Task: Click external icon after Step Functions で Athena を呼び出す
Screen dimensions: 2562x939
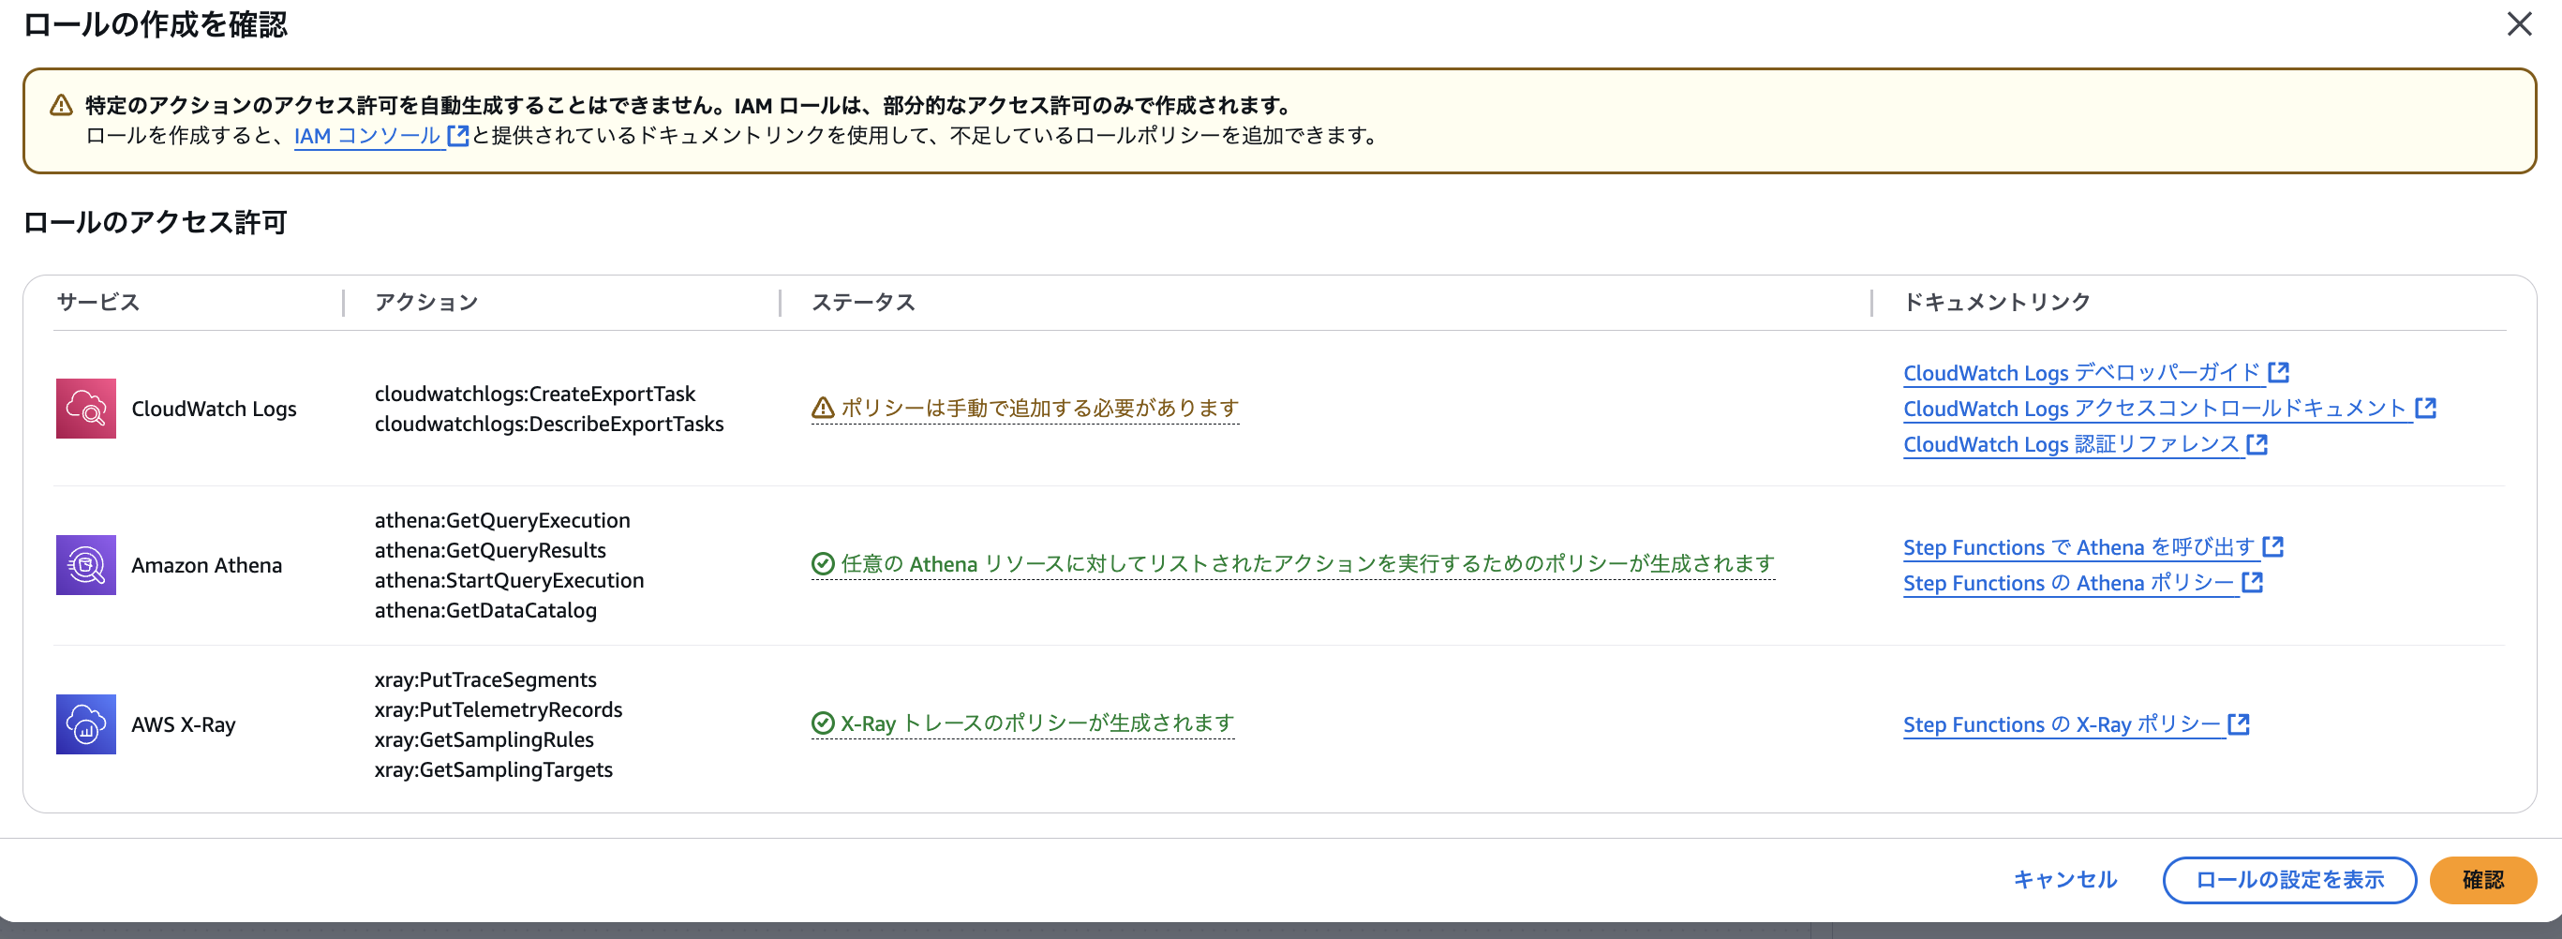Action: click(2272, 546)
